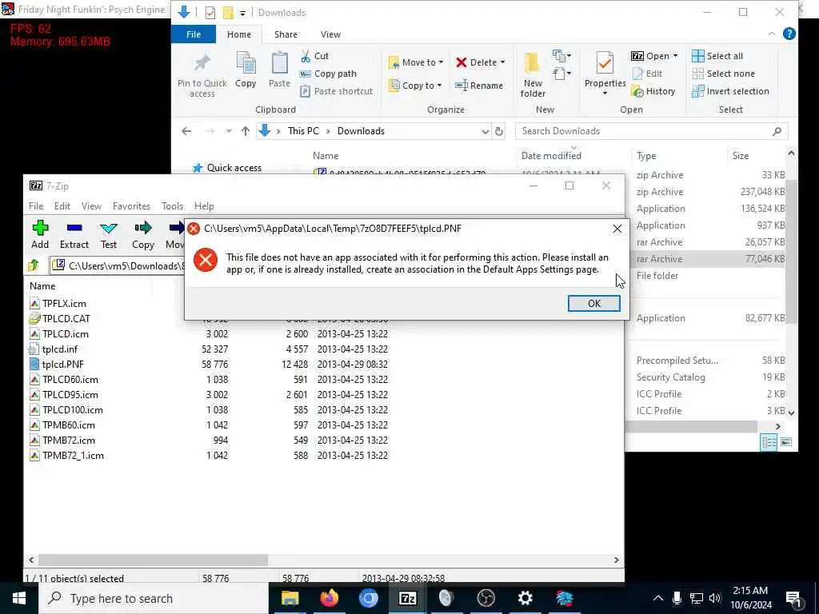Click Invert selection in Explorer ribbon
This screenshot has width=819, height=614.
tap(730, 91)
